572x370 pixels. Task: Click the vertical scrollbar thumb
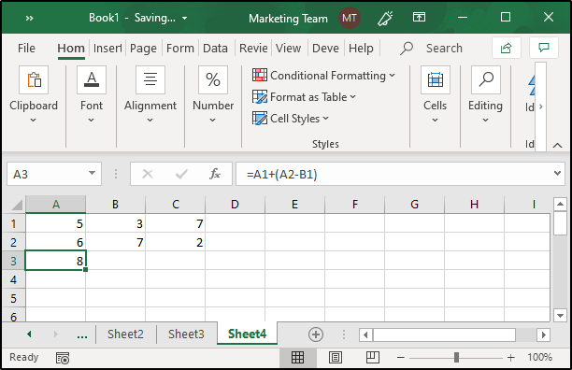560,223
